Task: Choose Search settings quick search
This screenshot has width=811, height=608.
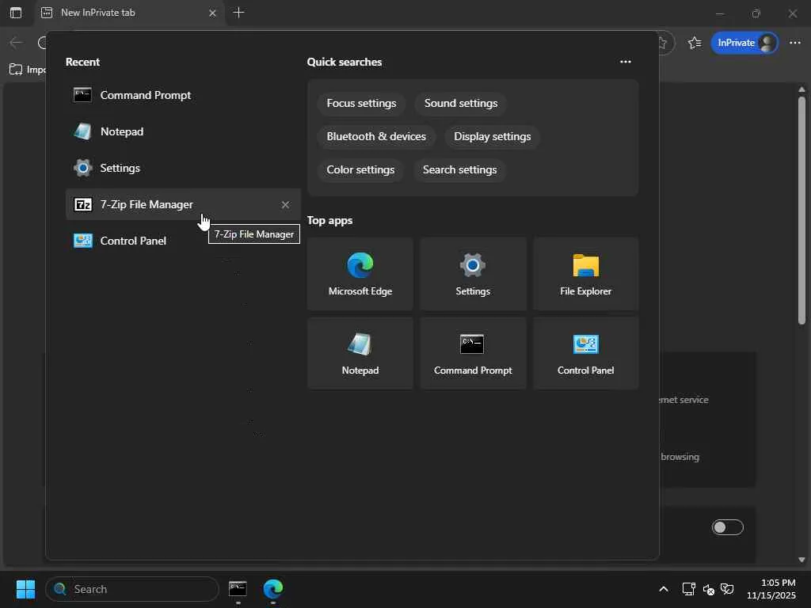Action: [459, 169]
